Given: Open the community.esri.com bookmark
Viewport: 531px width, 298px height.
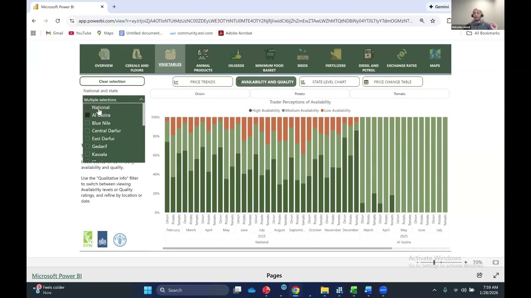Looking at the screenshot, I should (191, 33).
